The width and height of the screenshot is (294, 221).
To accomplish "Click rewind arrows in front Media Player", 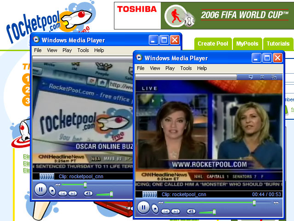I will tap(160, 203).
